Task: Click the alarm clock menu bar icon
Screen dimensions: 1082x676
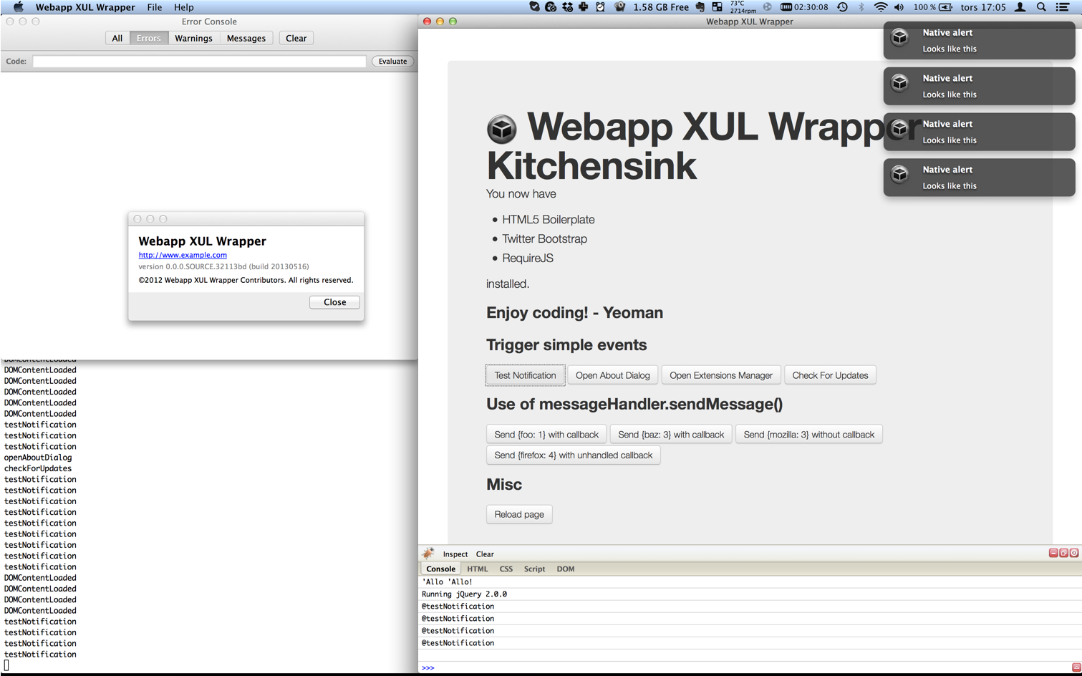Action: click(600, 7)
